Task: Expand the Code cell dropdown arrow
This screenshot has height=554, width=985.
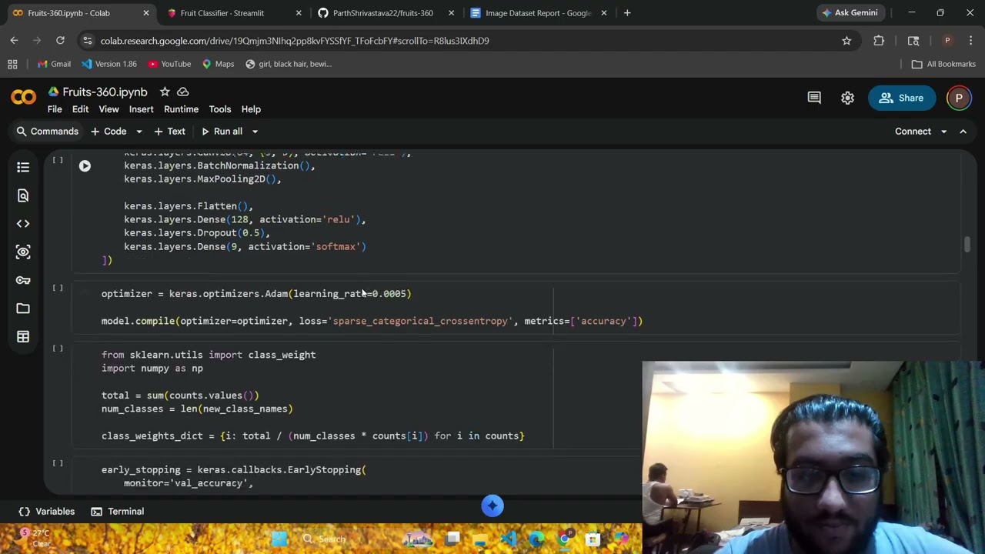Action: coord(139,132)
